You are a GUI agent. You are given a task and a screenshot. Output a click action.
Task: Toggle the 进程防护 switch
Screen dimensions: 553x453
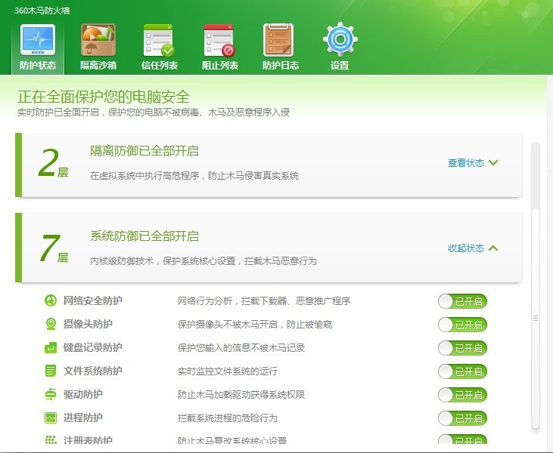click(x=462, y=418)
